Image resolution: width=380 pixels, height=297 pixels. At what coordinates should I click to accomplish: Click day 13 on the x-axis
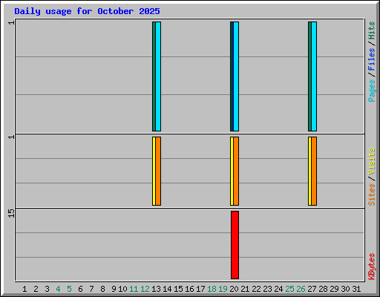coord(156,289)
